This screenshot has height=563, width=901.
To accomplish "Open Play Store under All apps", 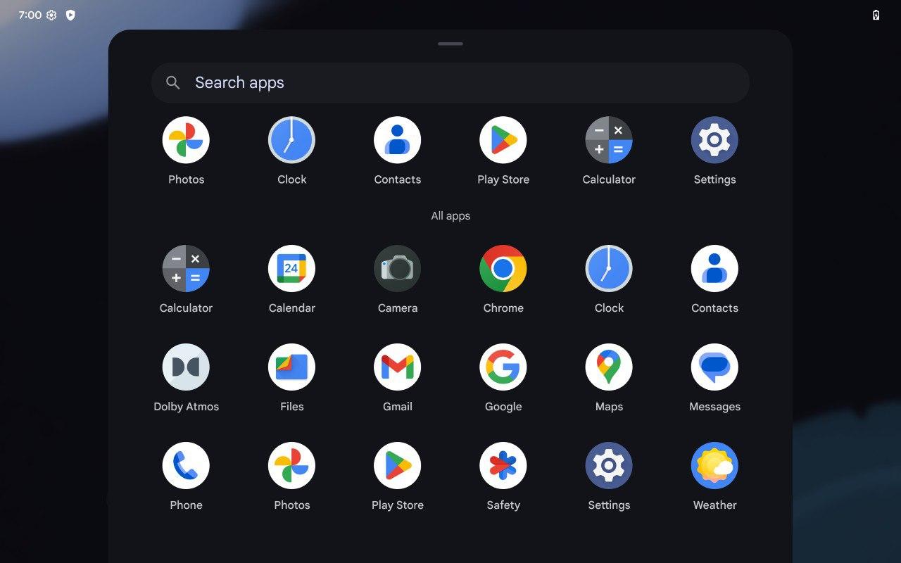I will [x=397, y=465].
